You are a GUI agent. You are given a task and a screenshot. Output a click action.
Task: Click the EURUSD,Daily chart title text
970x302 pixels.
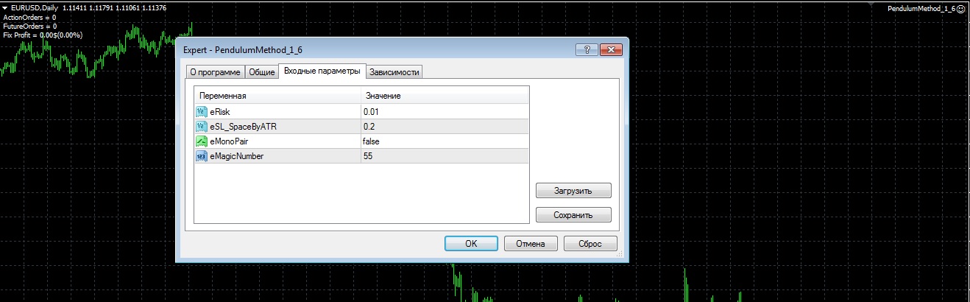point(35,7)
